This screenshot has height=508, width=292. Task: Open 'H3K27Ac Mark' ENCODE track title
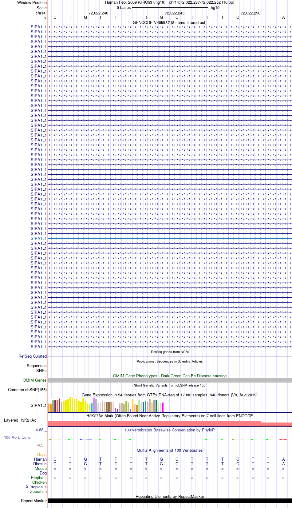170,416
